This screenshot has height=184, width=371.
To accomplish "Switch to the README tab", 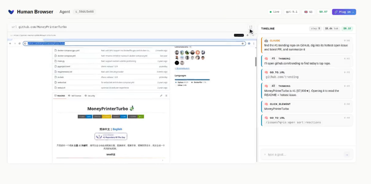I will click(60, 96).
